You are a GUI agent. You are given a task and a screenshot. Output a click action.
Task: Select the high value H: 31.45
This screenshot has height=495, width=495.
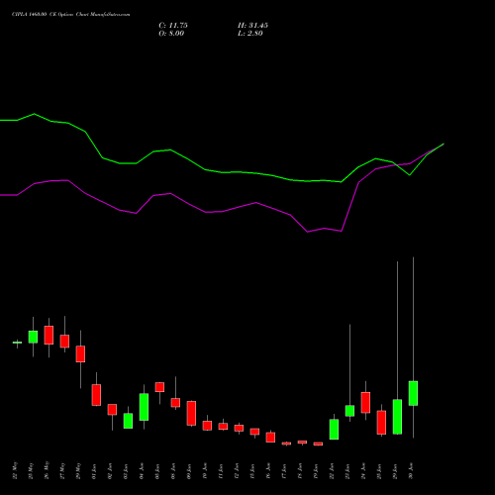point(252,26)
